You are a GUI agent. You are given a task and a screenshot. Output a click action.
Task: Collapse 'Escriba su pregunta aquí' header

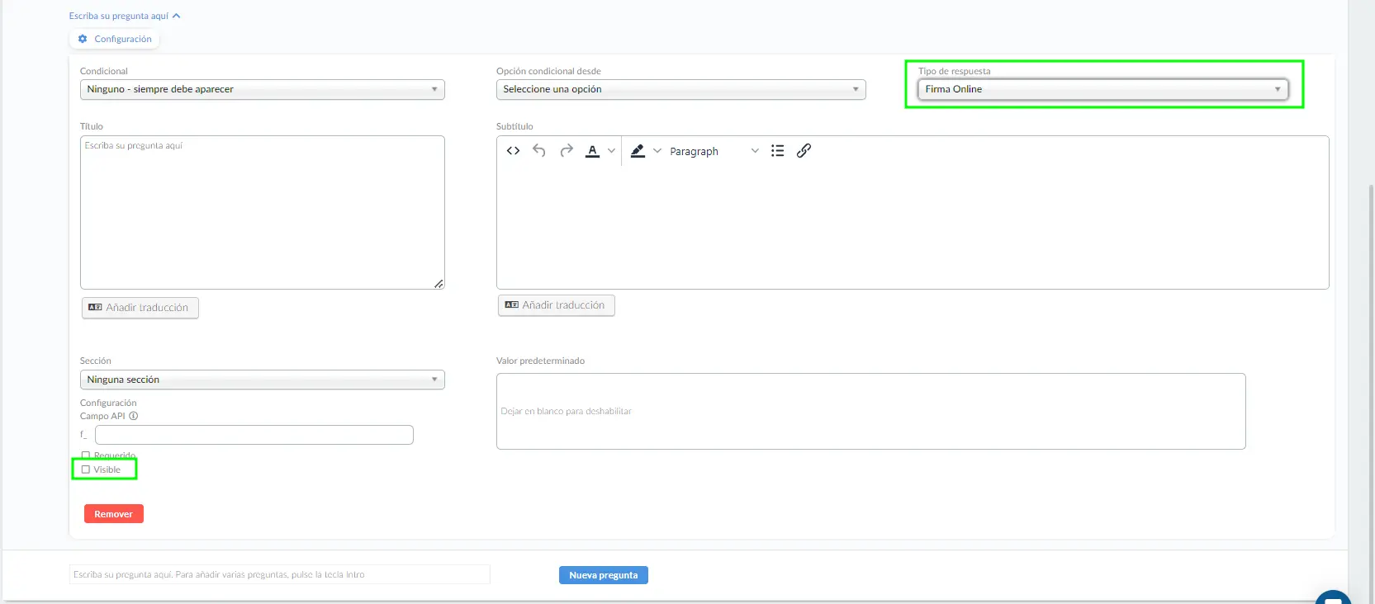[125, 16]
